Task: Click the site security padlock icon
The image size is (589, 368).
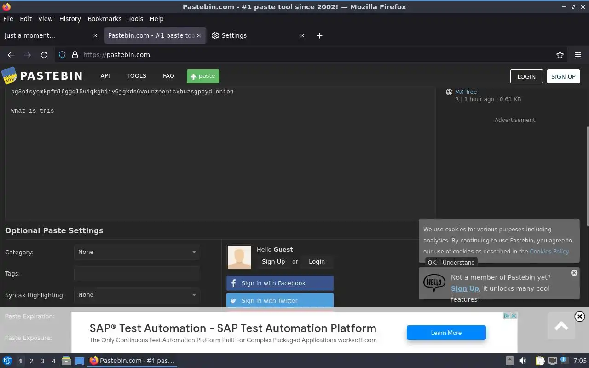Action: tap(75, 55)
